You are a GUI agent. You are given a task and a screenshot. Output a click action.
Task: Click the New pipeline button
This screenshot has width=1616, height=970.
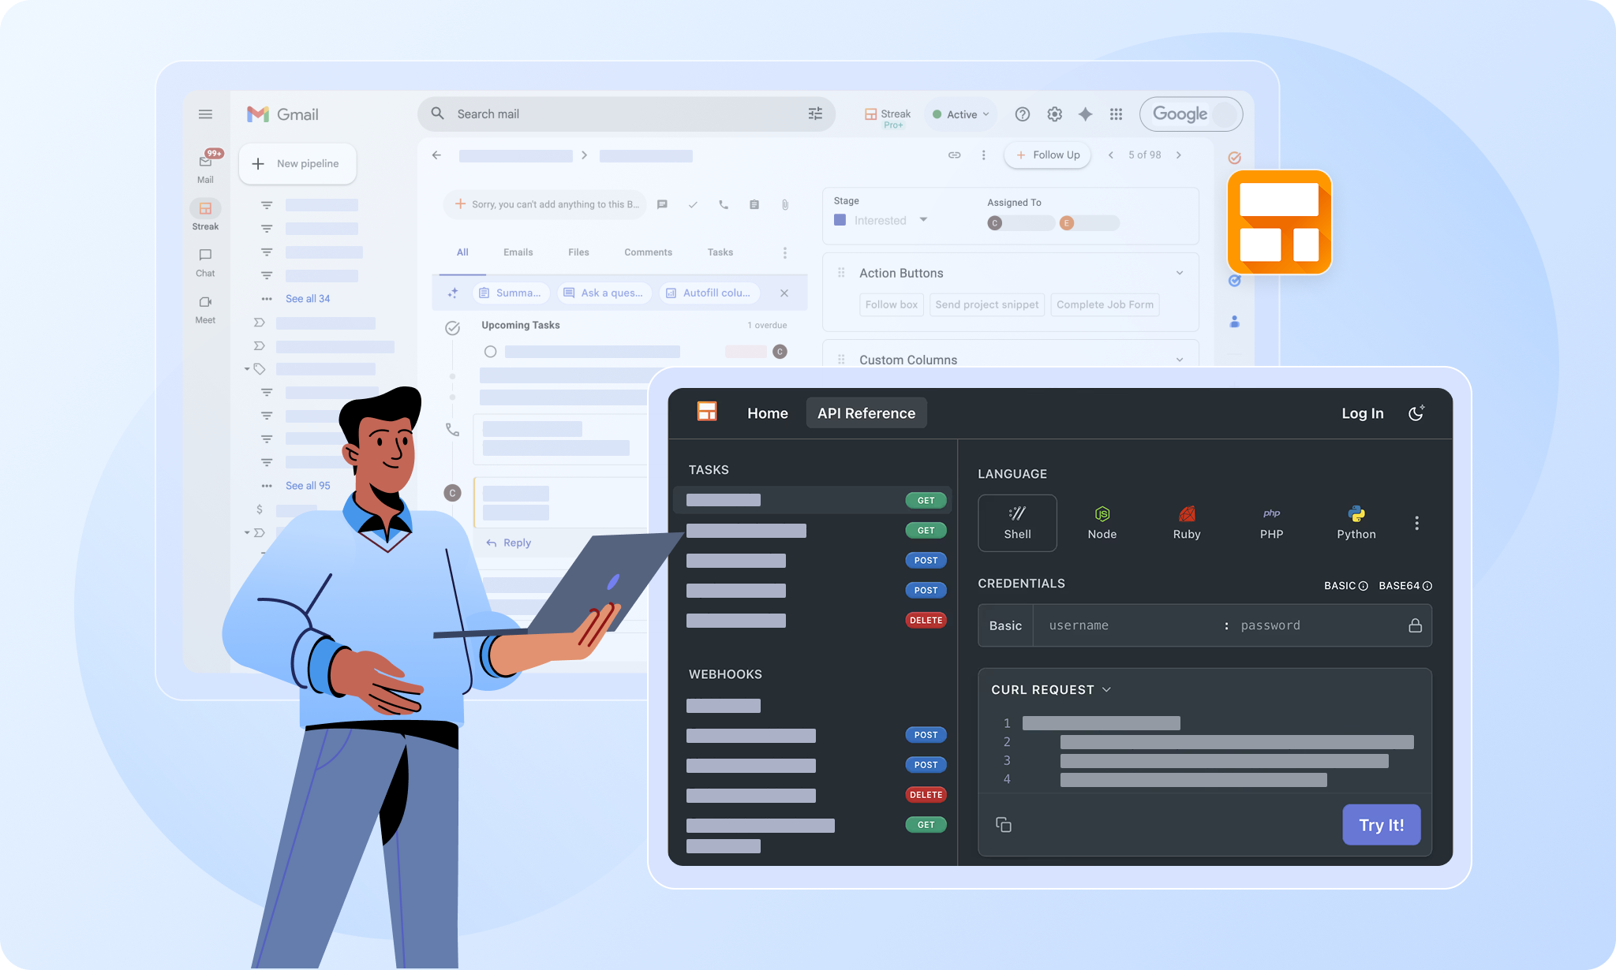coord(297,164)
